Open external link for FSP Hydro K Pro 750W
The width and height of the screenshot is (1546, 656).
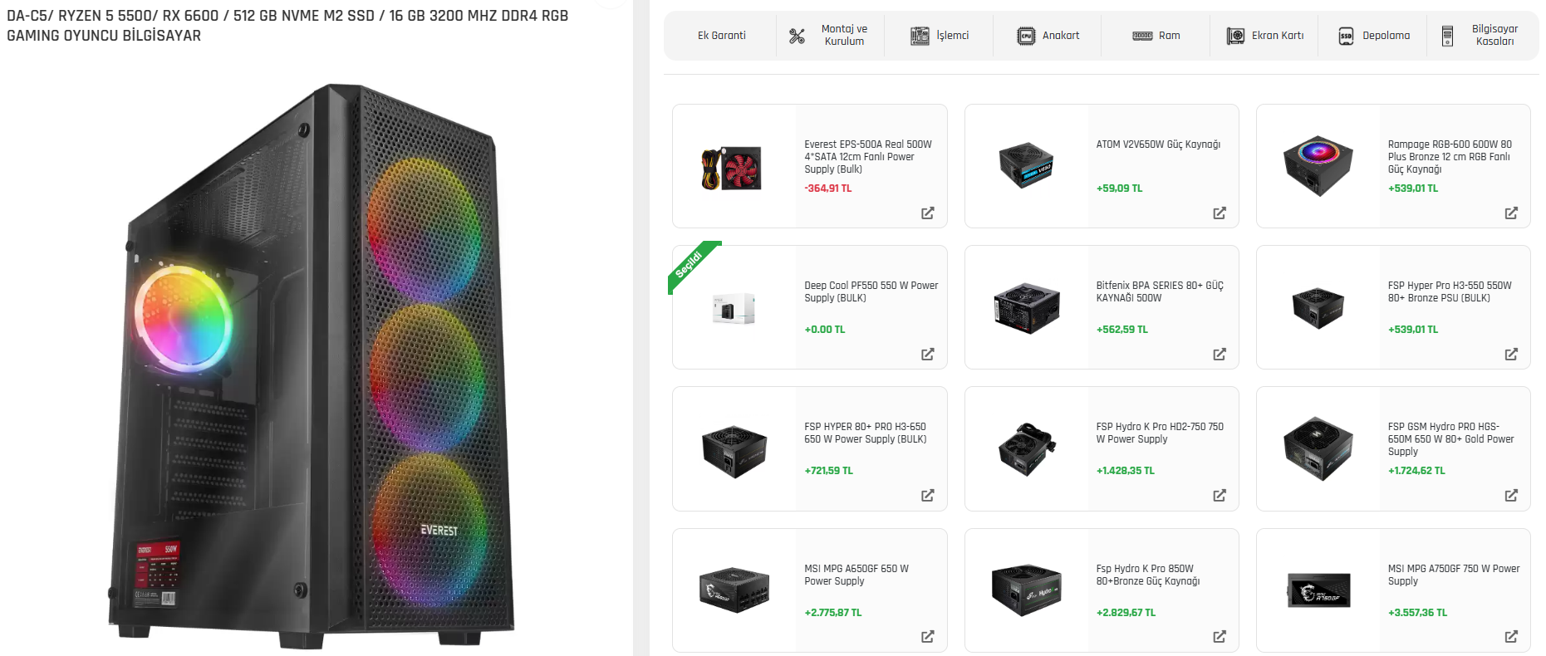1219,496
